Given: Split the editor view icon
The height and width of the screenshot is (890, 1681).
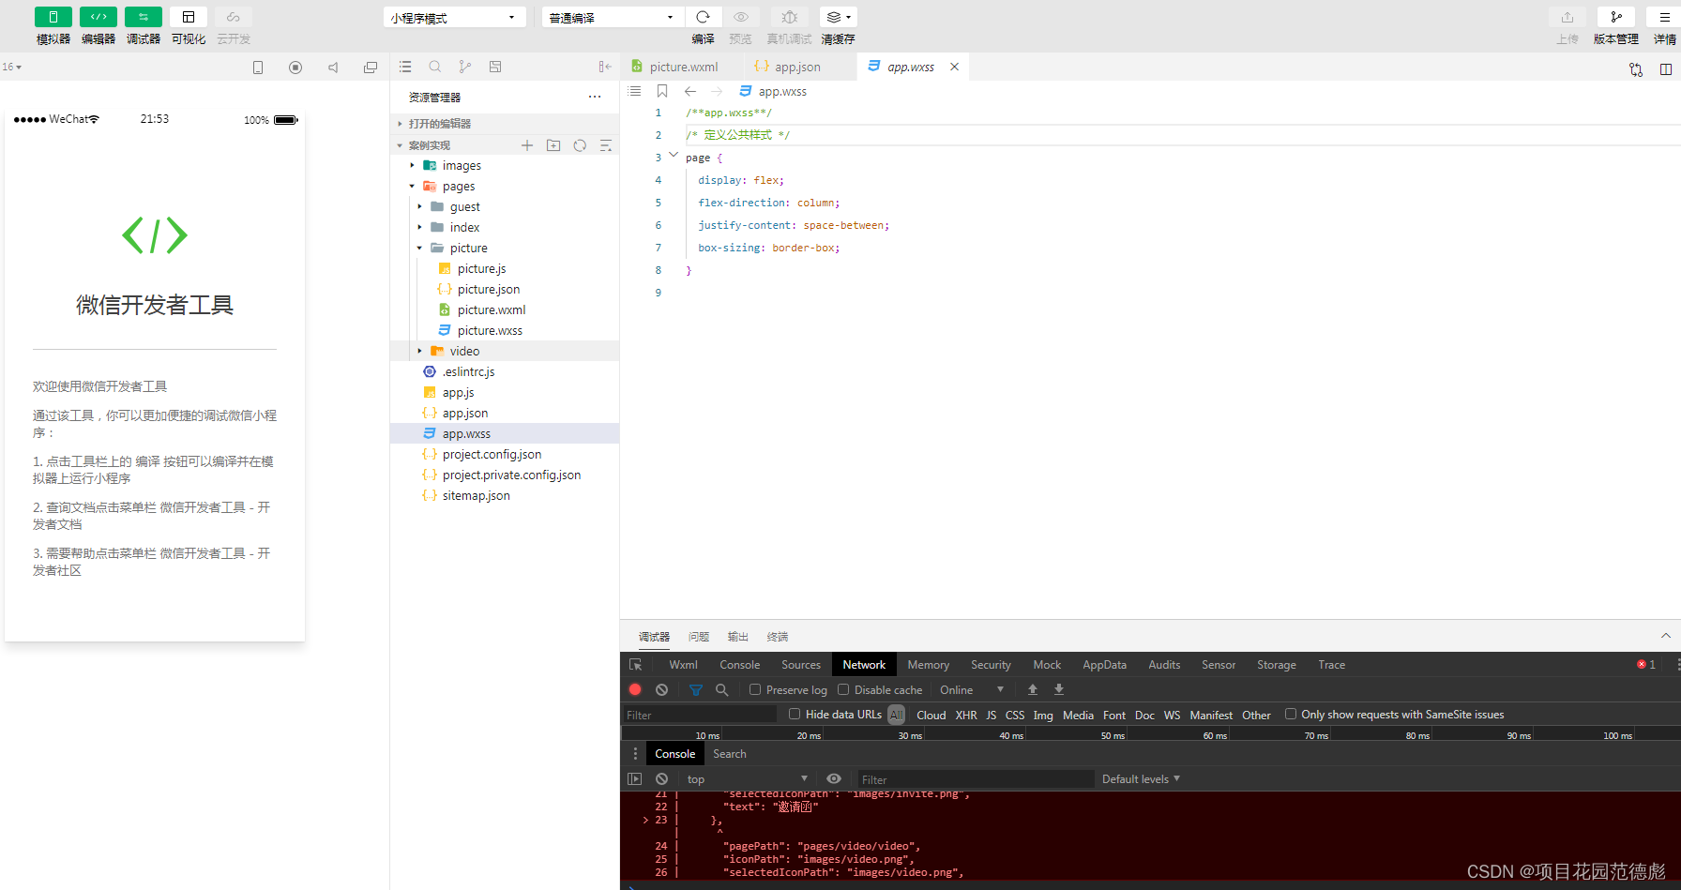Looking at the screenshot, I should coord(1666,69).
